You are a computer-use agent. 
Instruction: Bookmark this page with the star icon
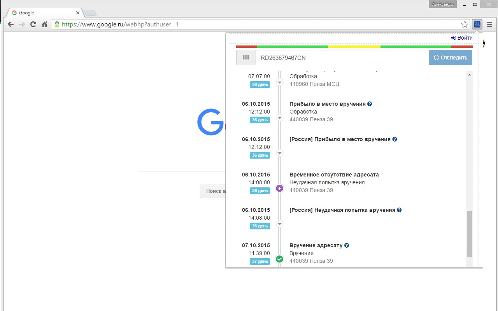pos(465,24)
